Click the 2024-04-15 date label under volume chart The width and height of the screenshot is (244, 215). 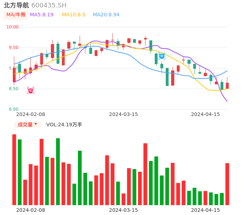[206, 210]
